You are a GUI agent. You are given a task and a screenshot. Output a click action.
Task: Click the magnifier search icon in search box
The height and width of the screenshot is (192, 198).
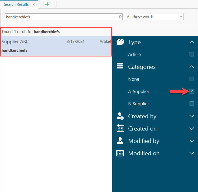click(x=120, y=17)
